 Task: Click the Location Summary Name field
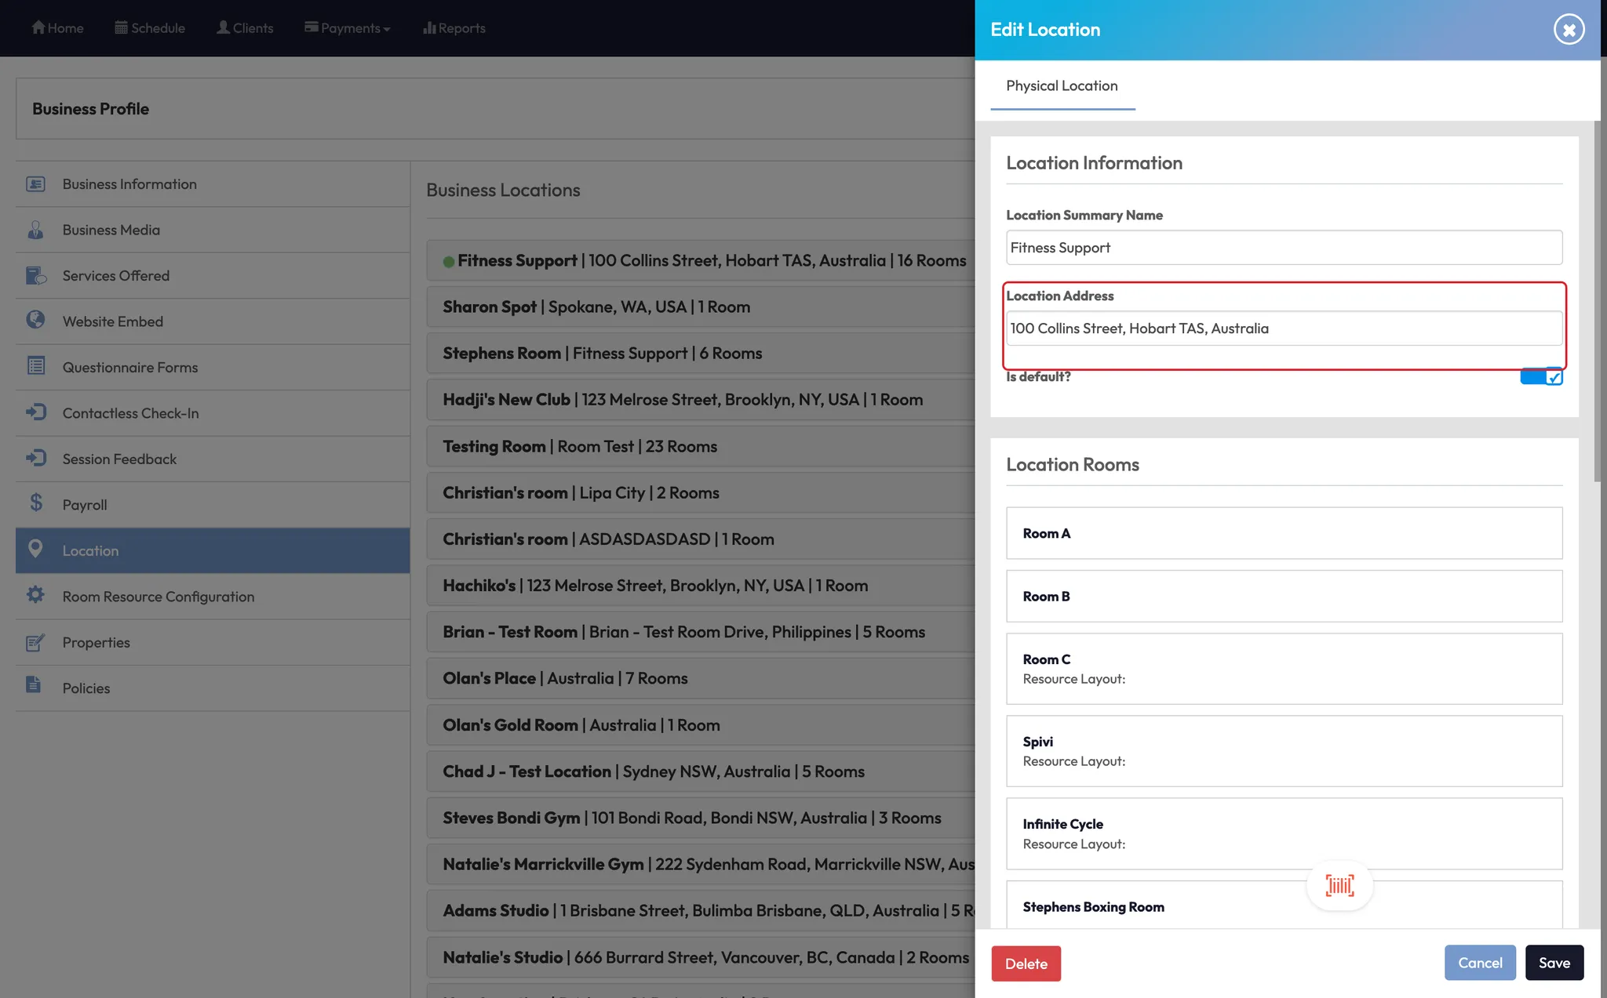(1284, 248)
